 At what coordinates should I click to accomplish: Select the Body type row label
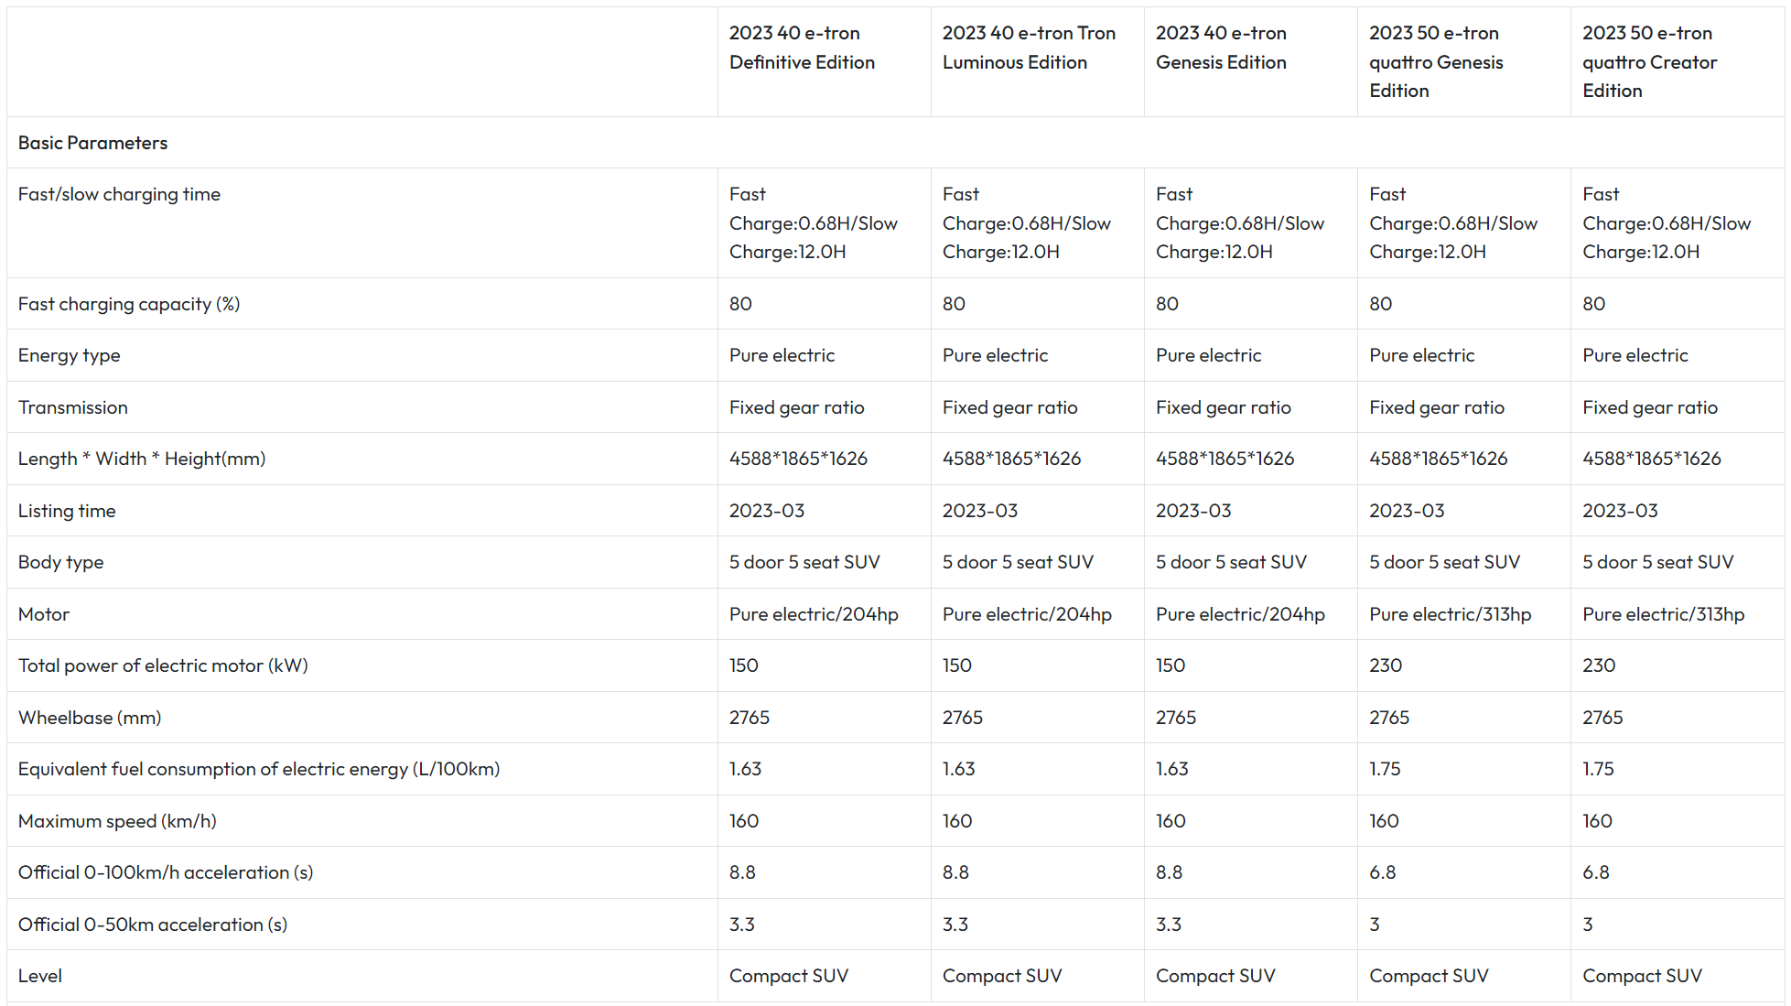pos(61,562)
